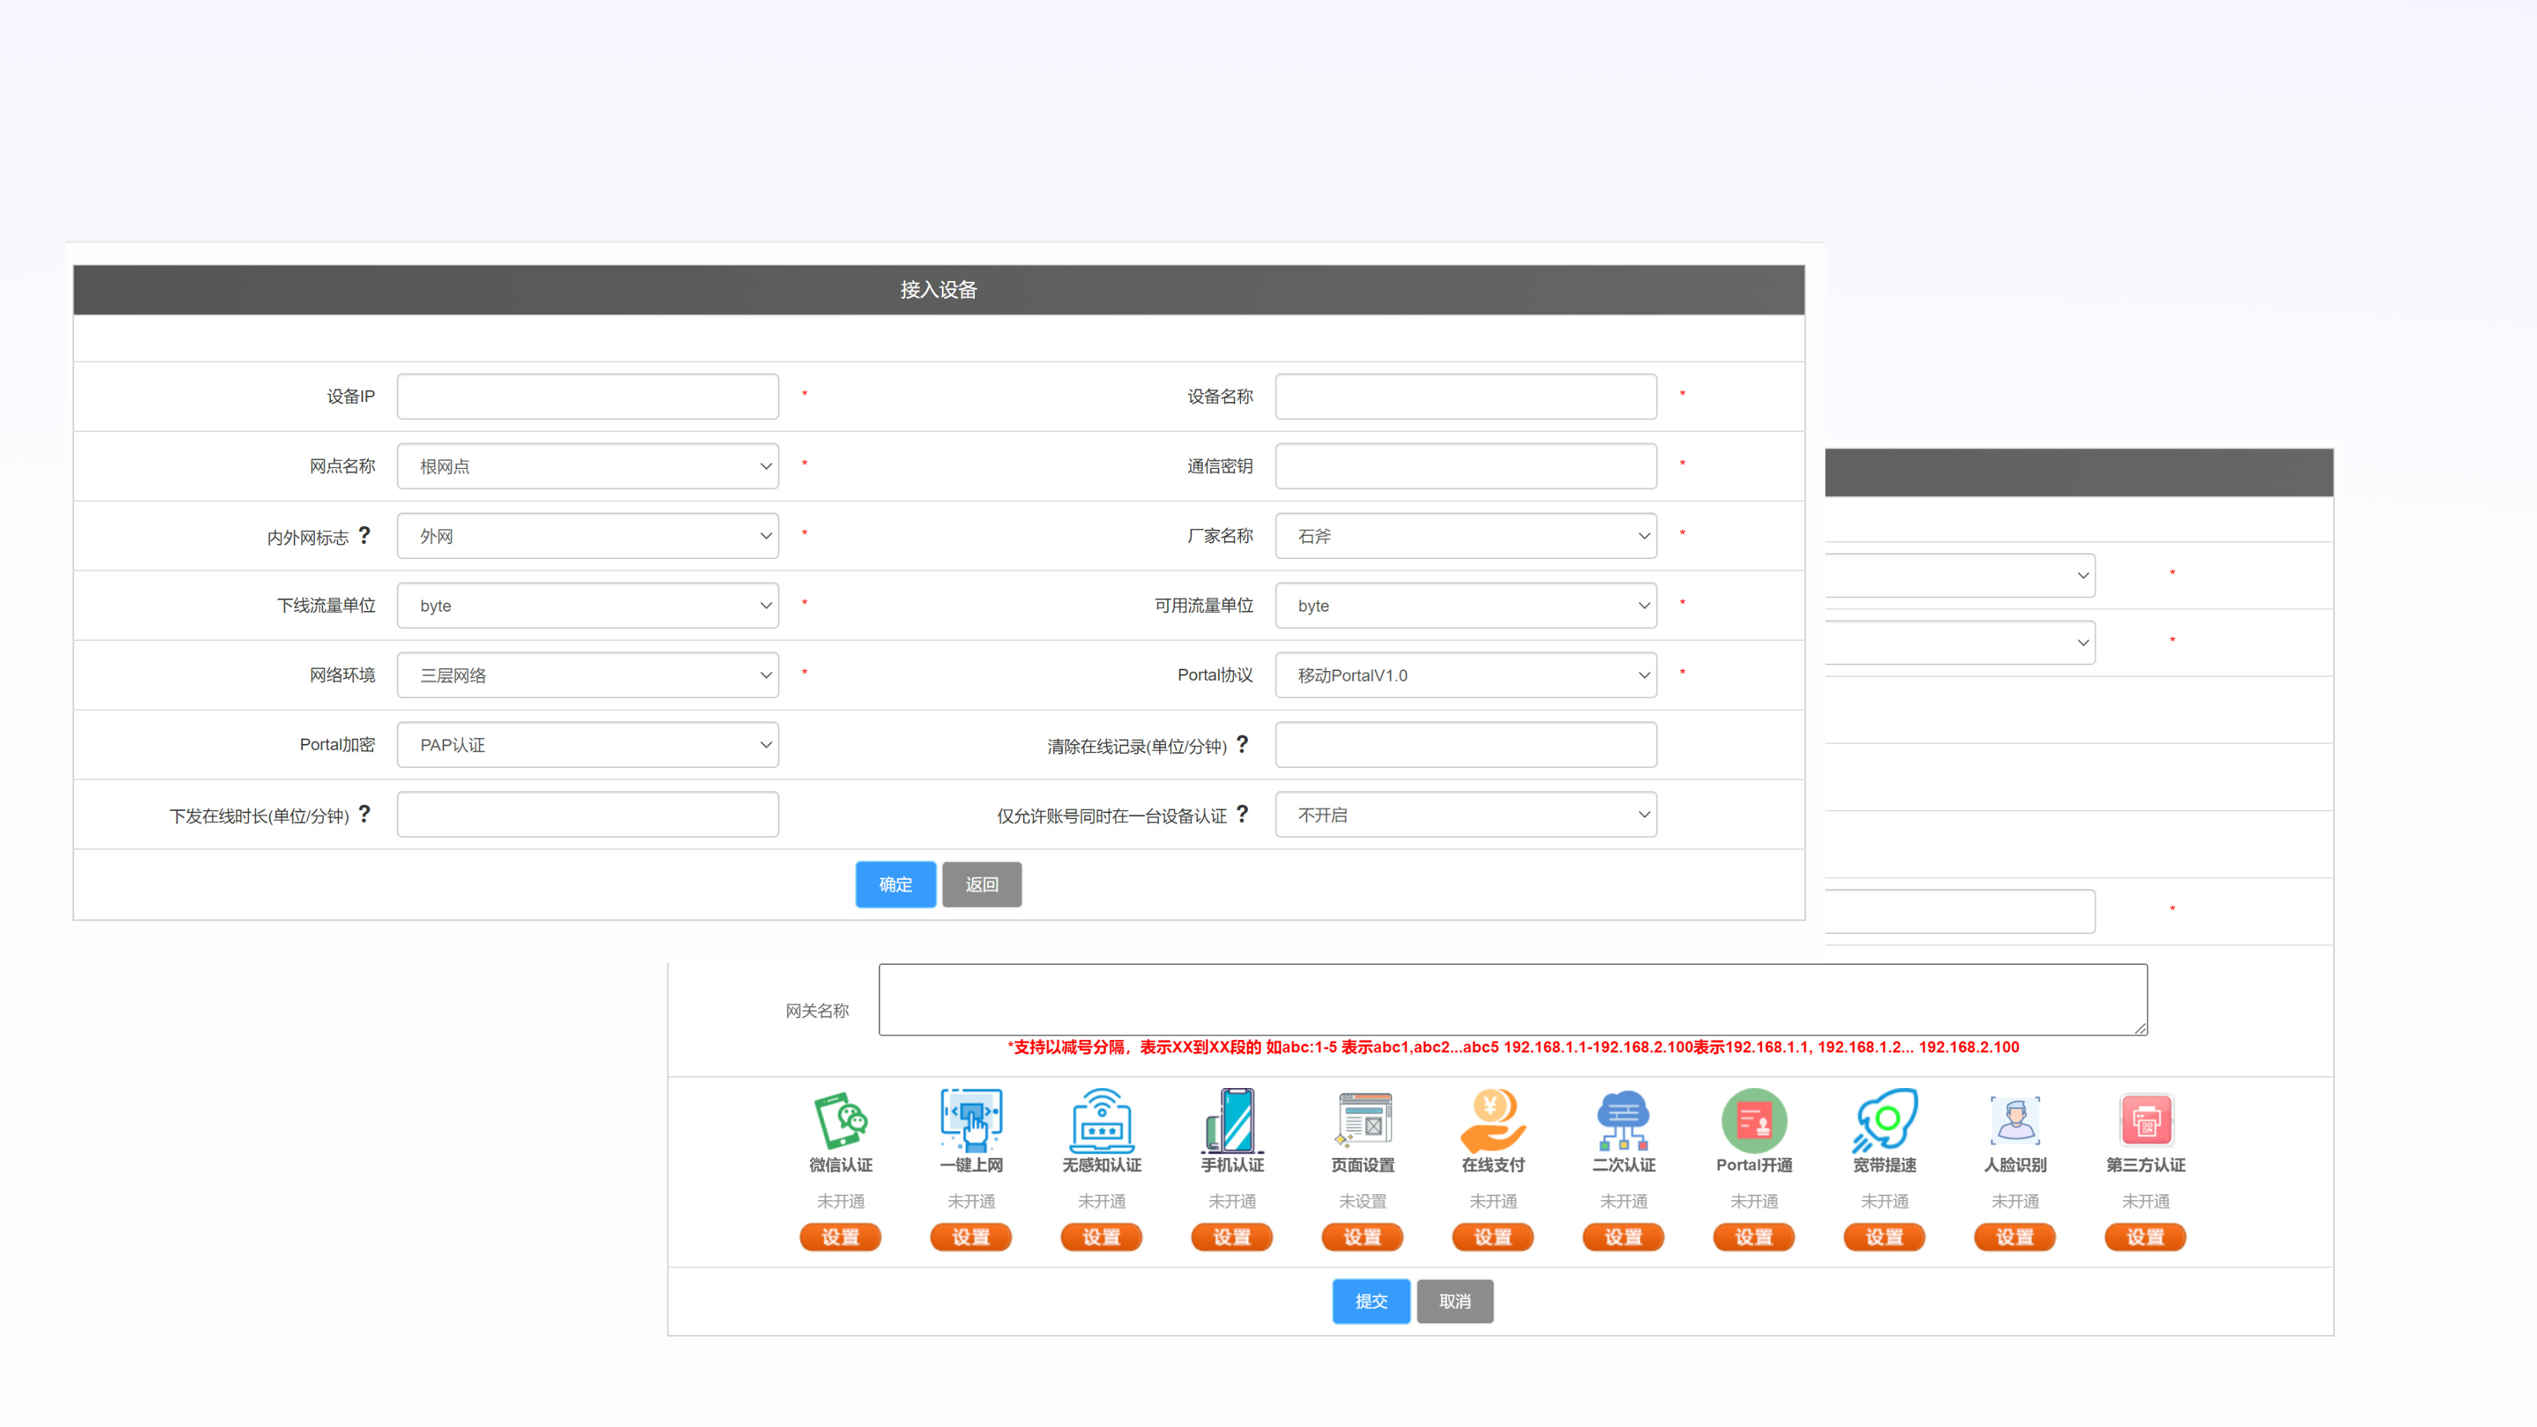Click 设置 button under 无感知认证
The image size is (2537, 1427).
[1101, 1237]
